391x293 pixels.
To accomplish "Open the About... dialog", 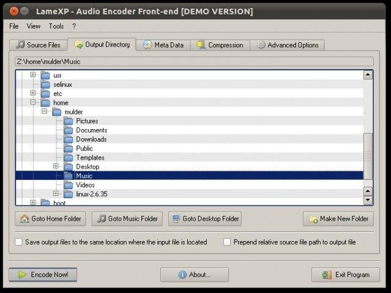I will click(195, 275).
